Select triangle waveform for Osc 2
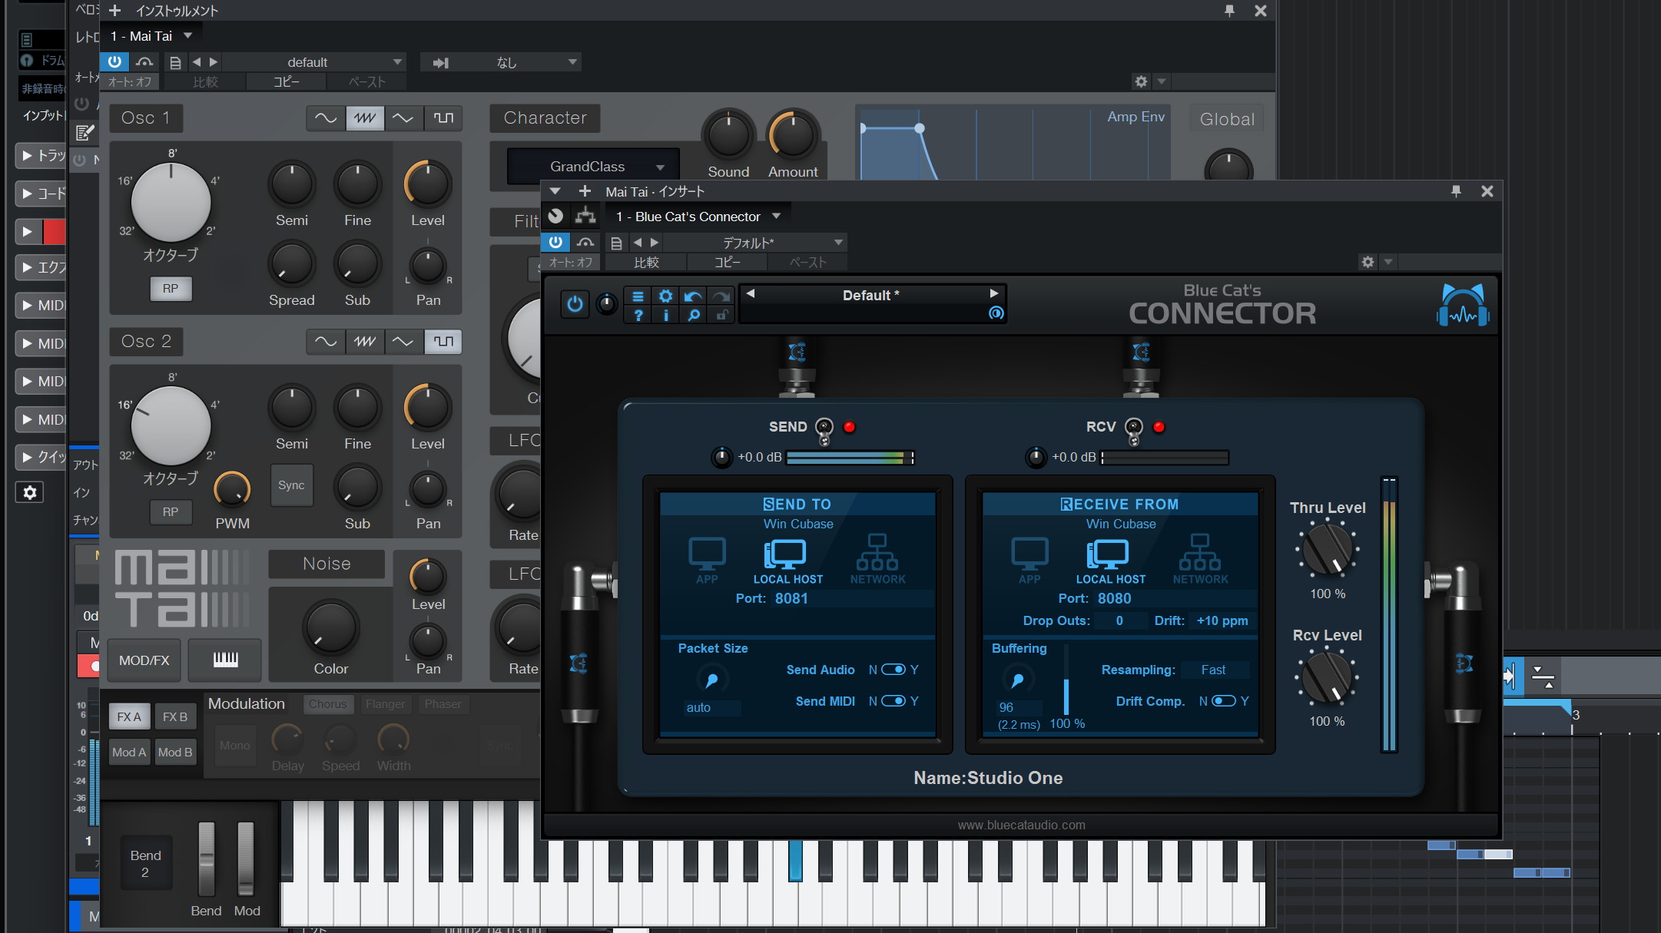1661x933 pixels. pyautogui.click(x=404, y=342)
